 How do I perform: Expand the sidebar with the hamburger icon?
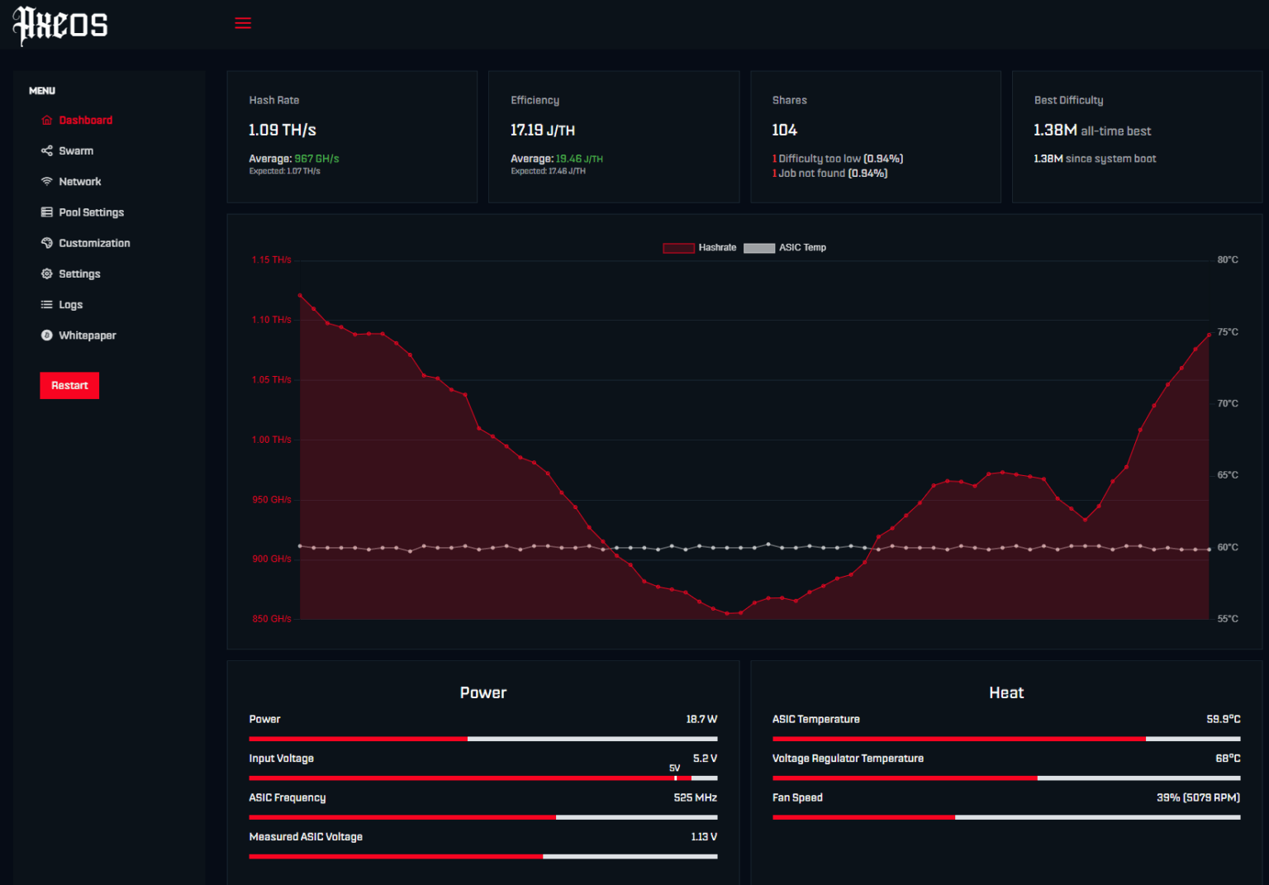pyautogui.click(x=243, y=23)
